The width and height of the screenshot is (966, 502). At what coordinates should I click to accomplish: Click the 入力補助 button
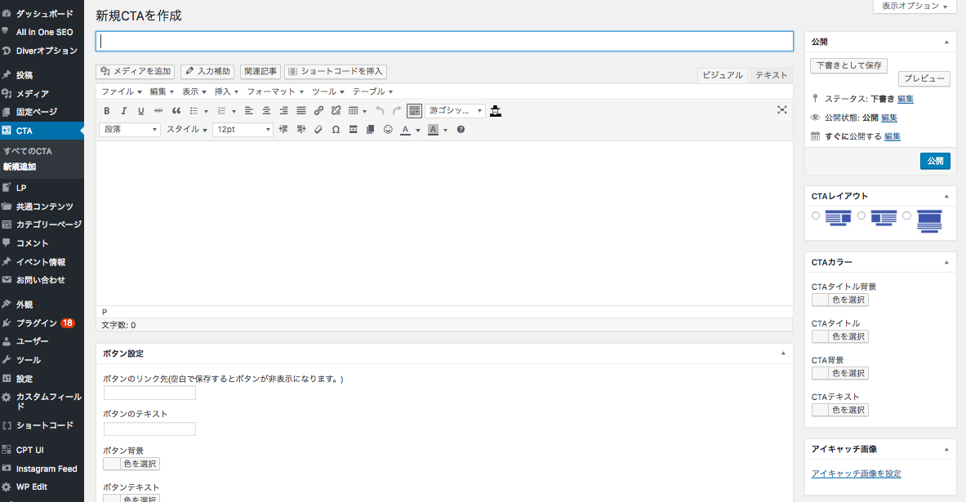pyautogui.click(x=207, y=72)
